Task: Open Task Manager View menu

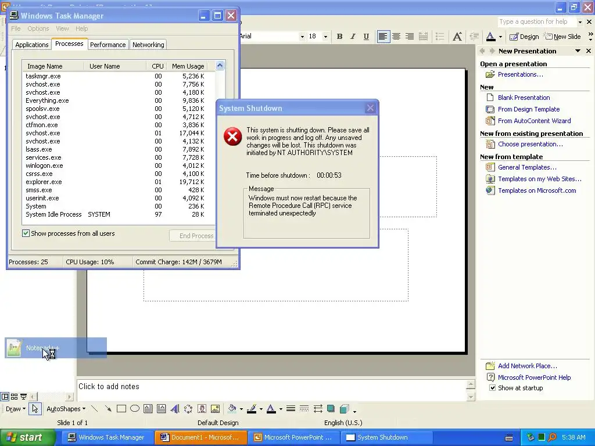Action: point(62,28)
